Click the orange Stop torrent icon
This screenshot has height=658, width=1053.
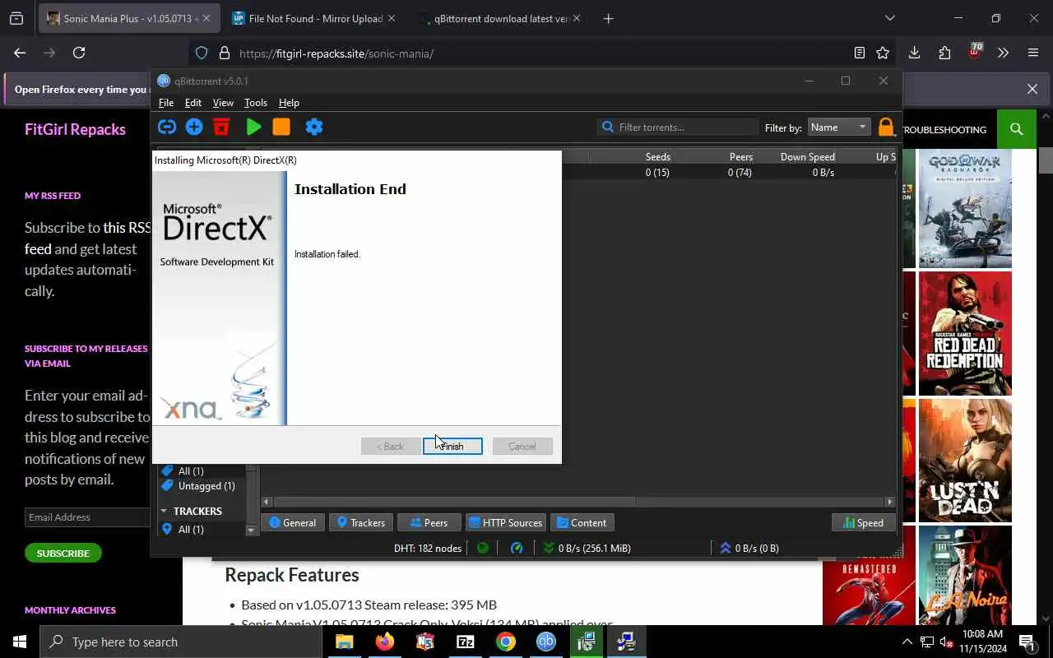click(281, 127)
